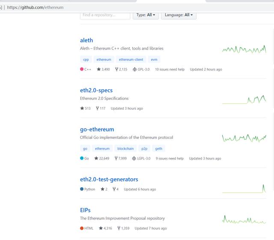Click the aleth commit activity sparkline graph
The width and height of the screenshot is (274, 240).
pos(244,49)
